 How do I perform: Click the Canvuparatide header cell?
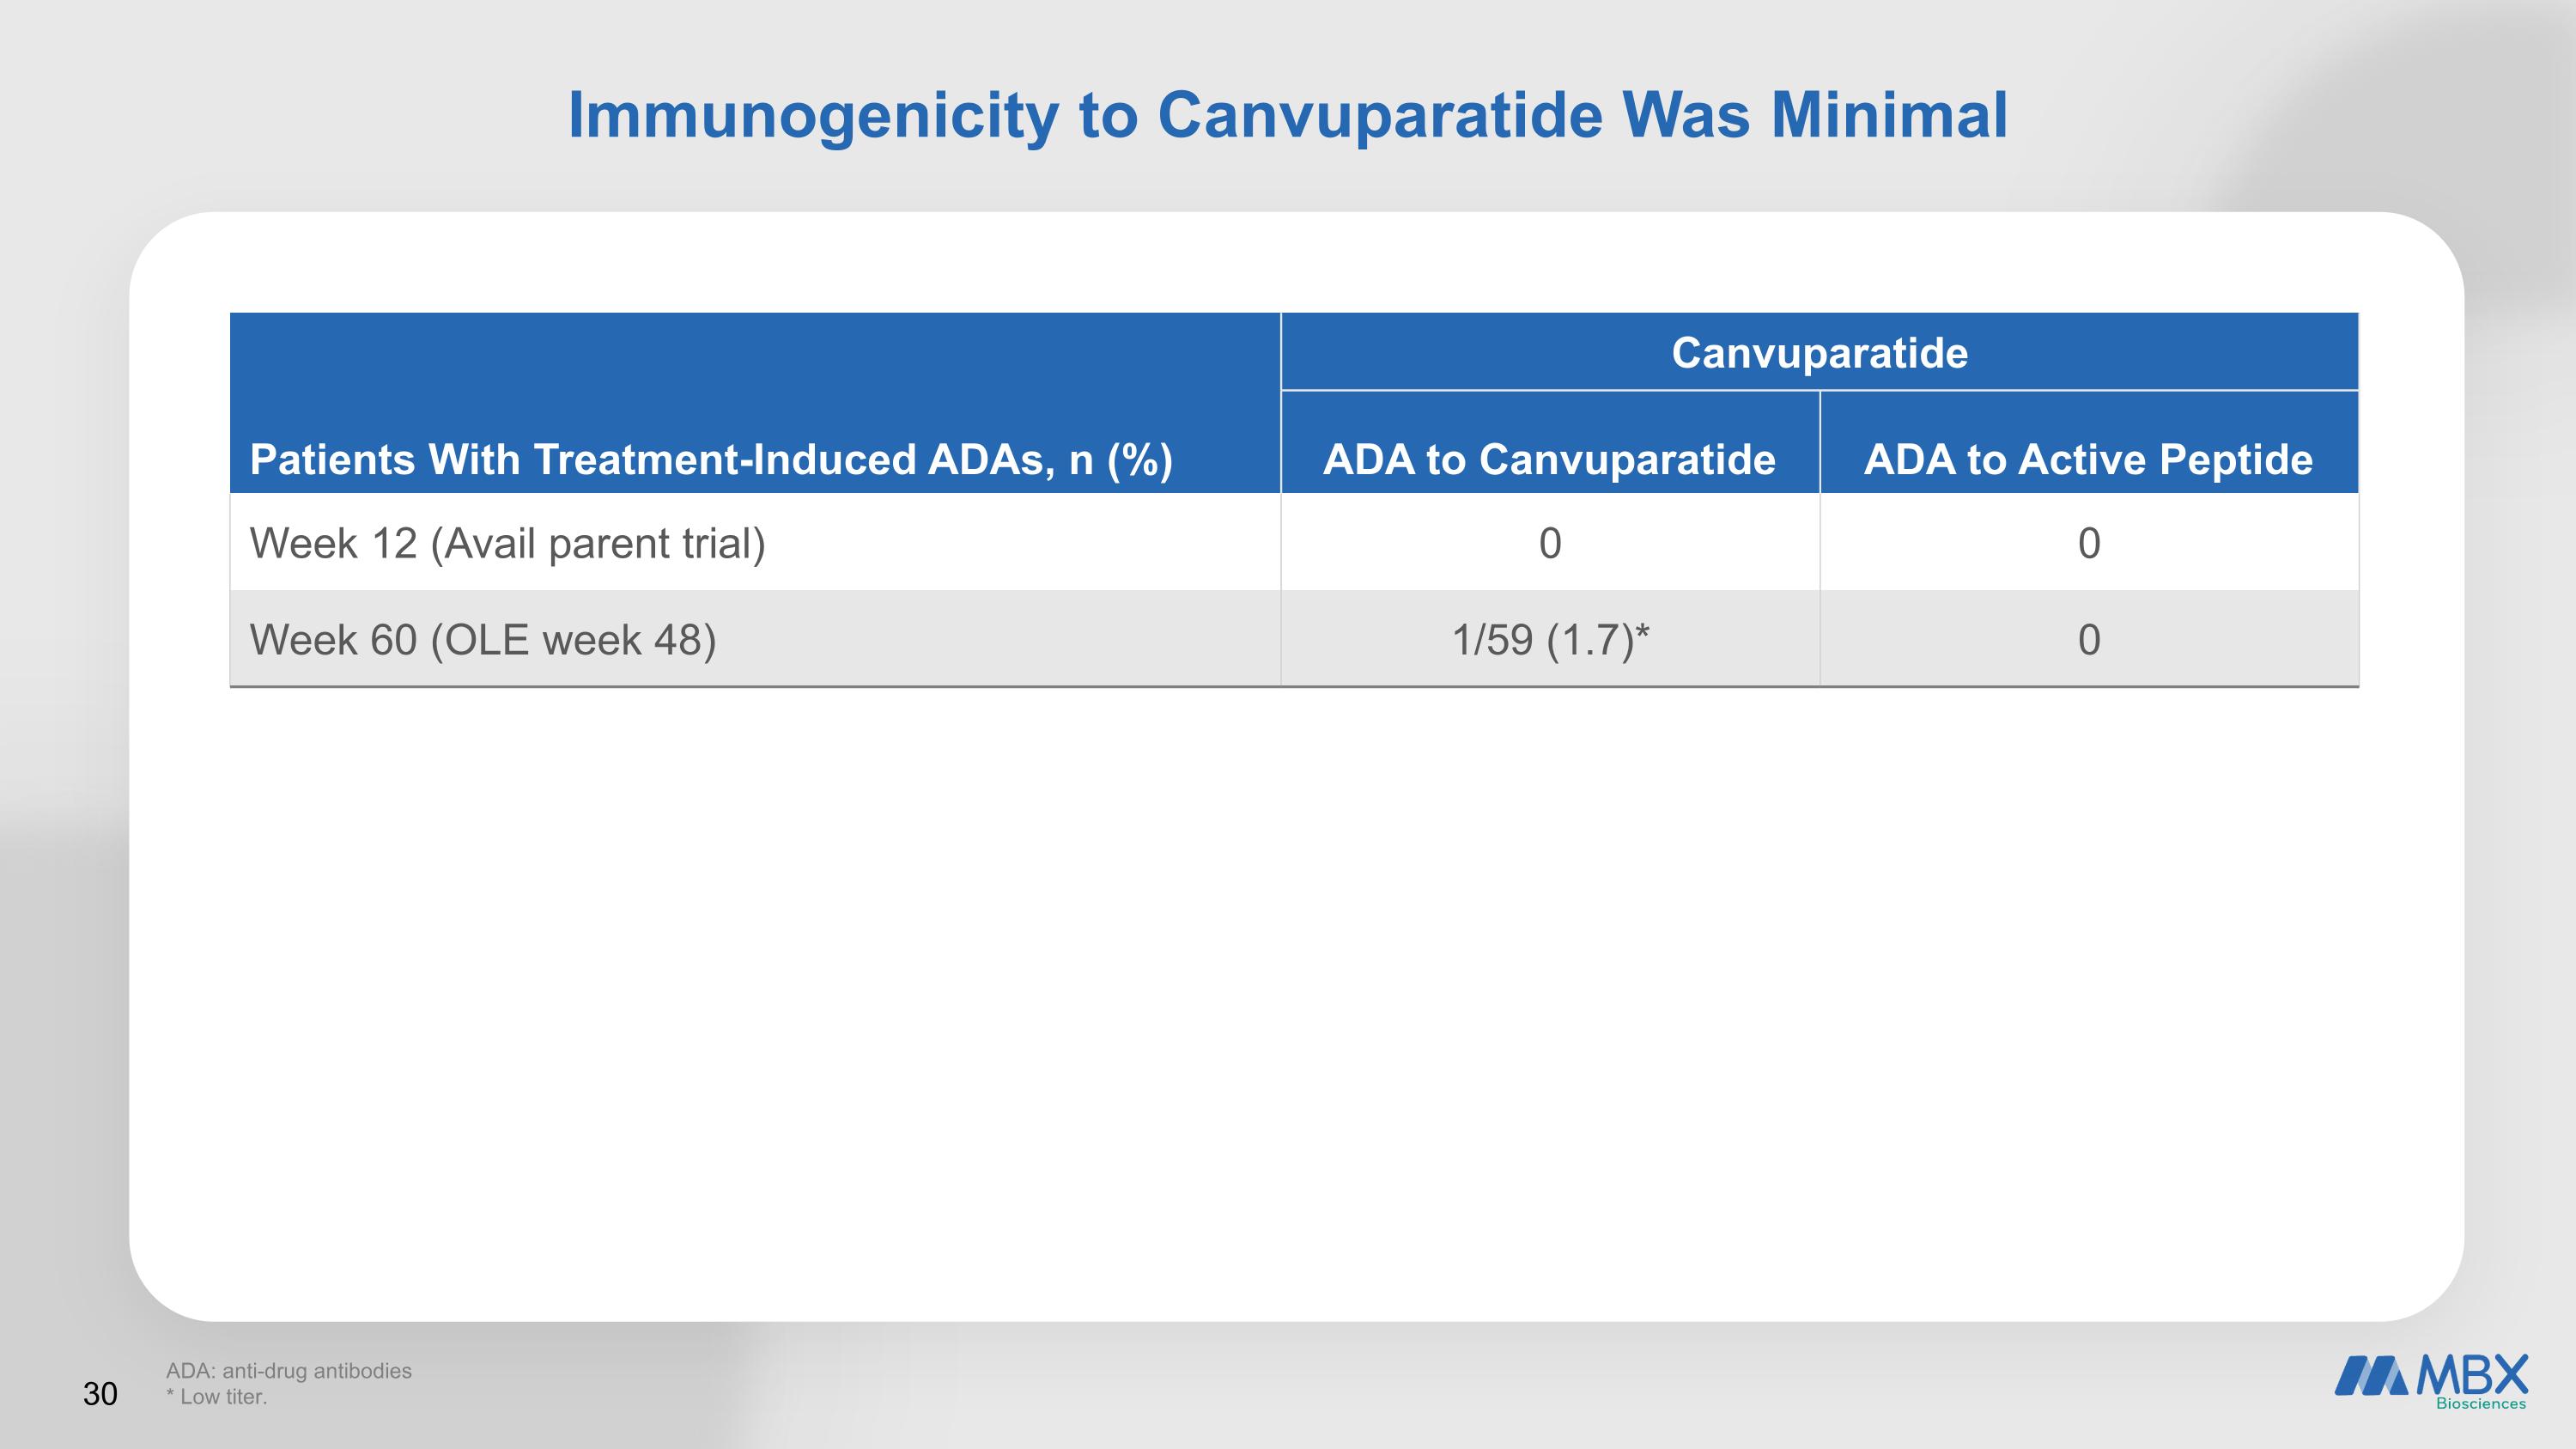(x=1819, y=352)
